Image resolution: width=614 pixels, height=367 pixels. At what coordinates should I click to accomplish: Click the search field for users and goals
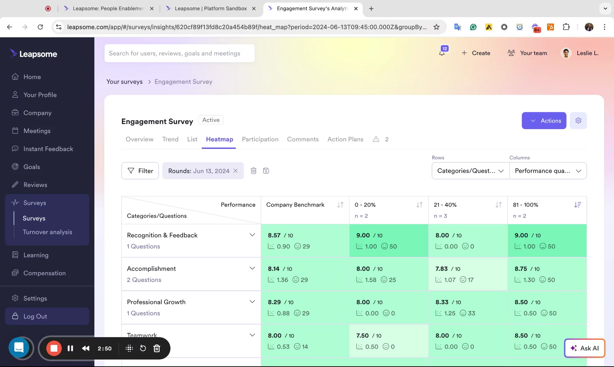[179, 53]
